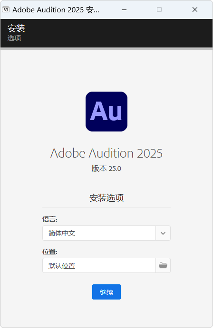This screenshot has height=328, width=213.
Task: Click the 安装选项 section heading
Action: pyautogui.click(x=106, y=197)
